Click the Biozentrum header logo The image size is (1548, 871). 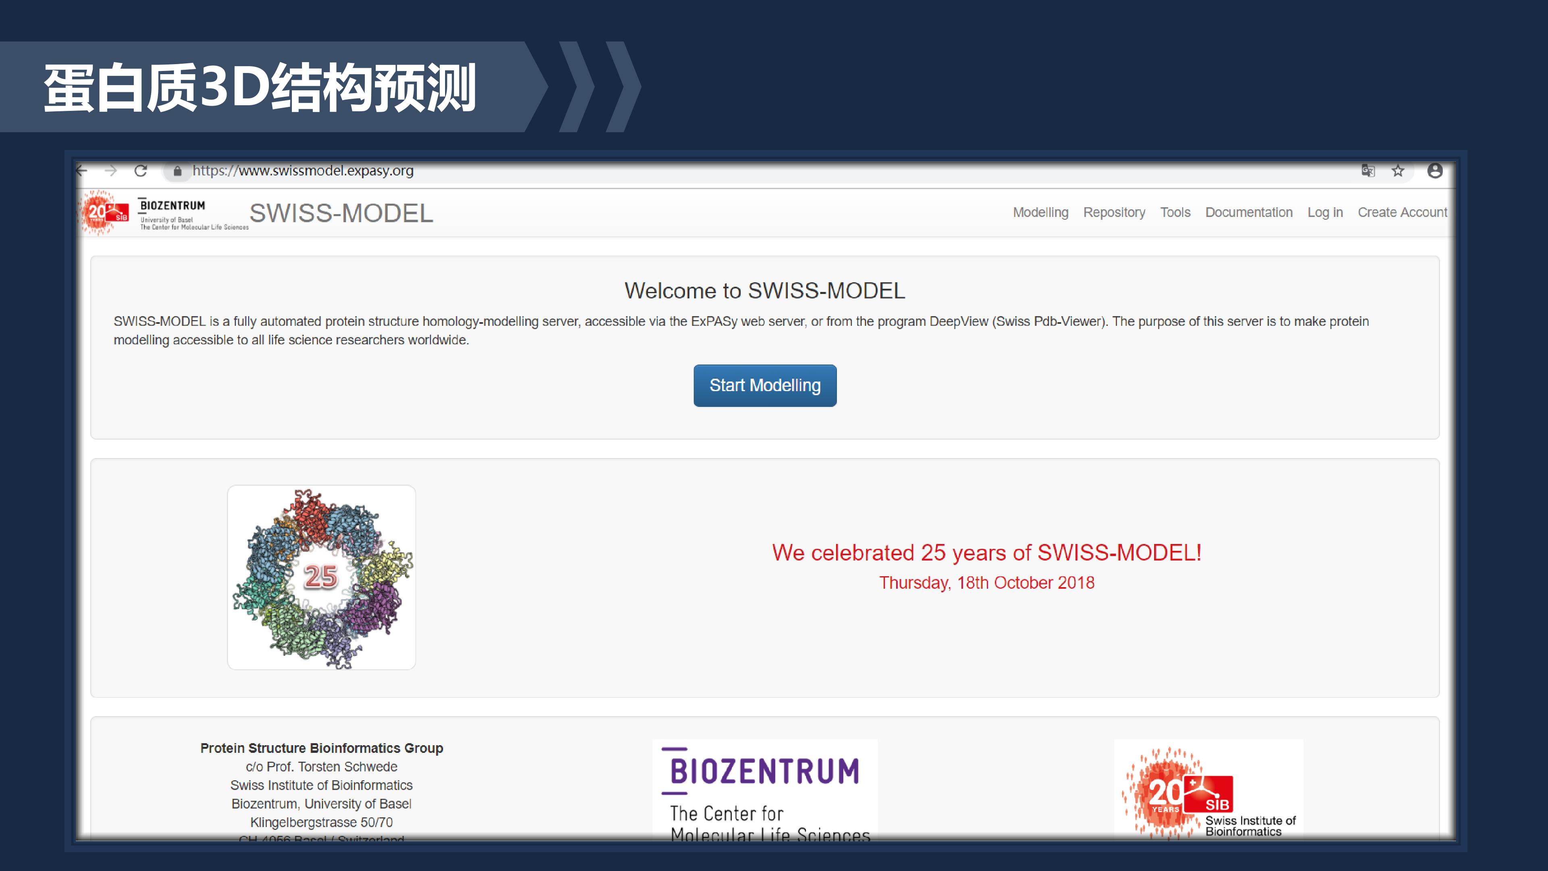[193, 213]
